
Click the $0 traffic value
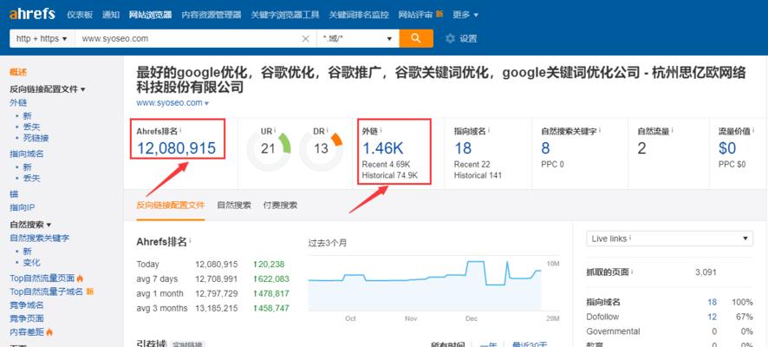[x=727, y=147]
